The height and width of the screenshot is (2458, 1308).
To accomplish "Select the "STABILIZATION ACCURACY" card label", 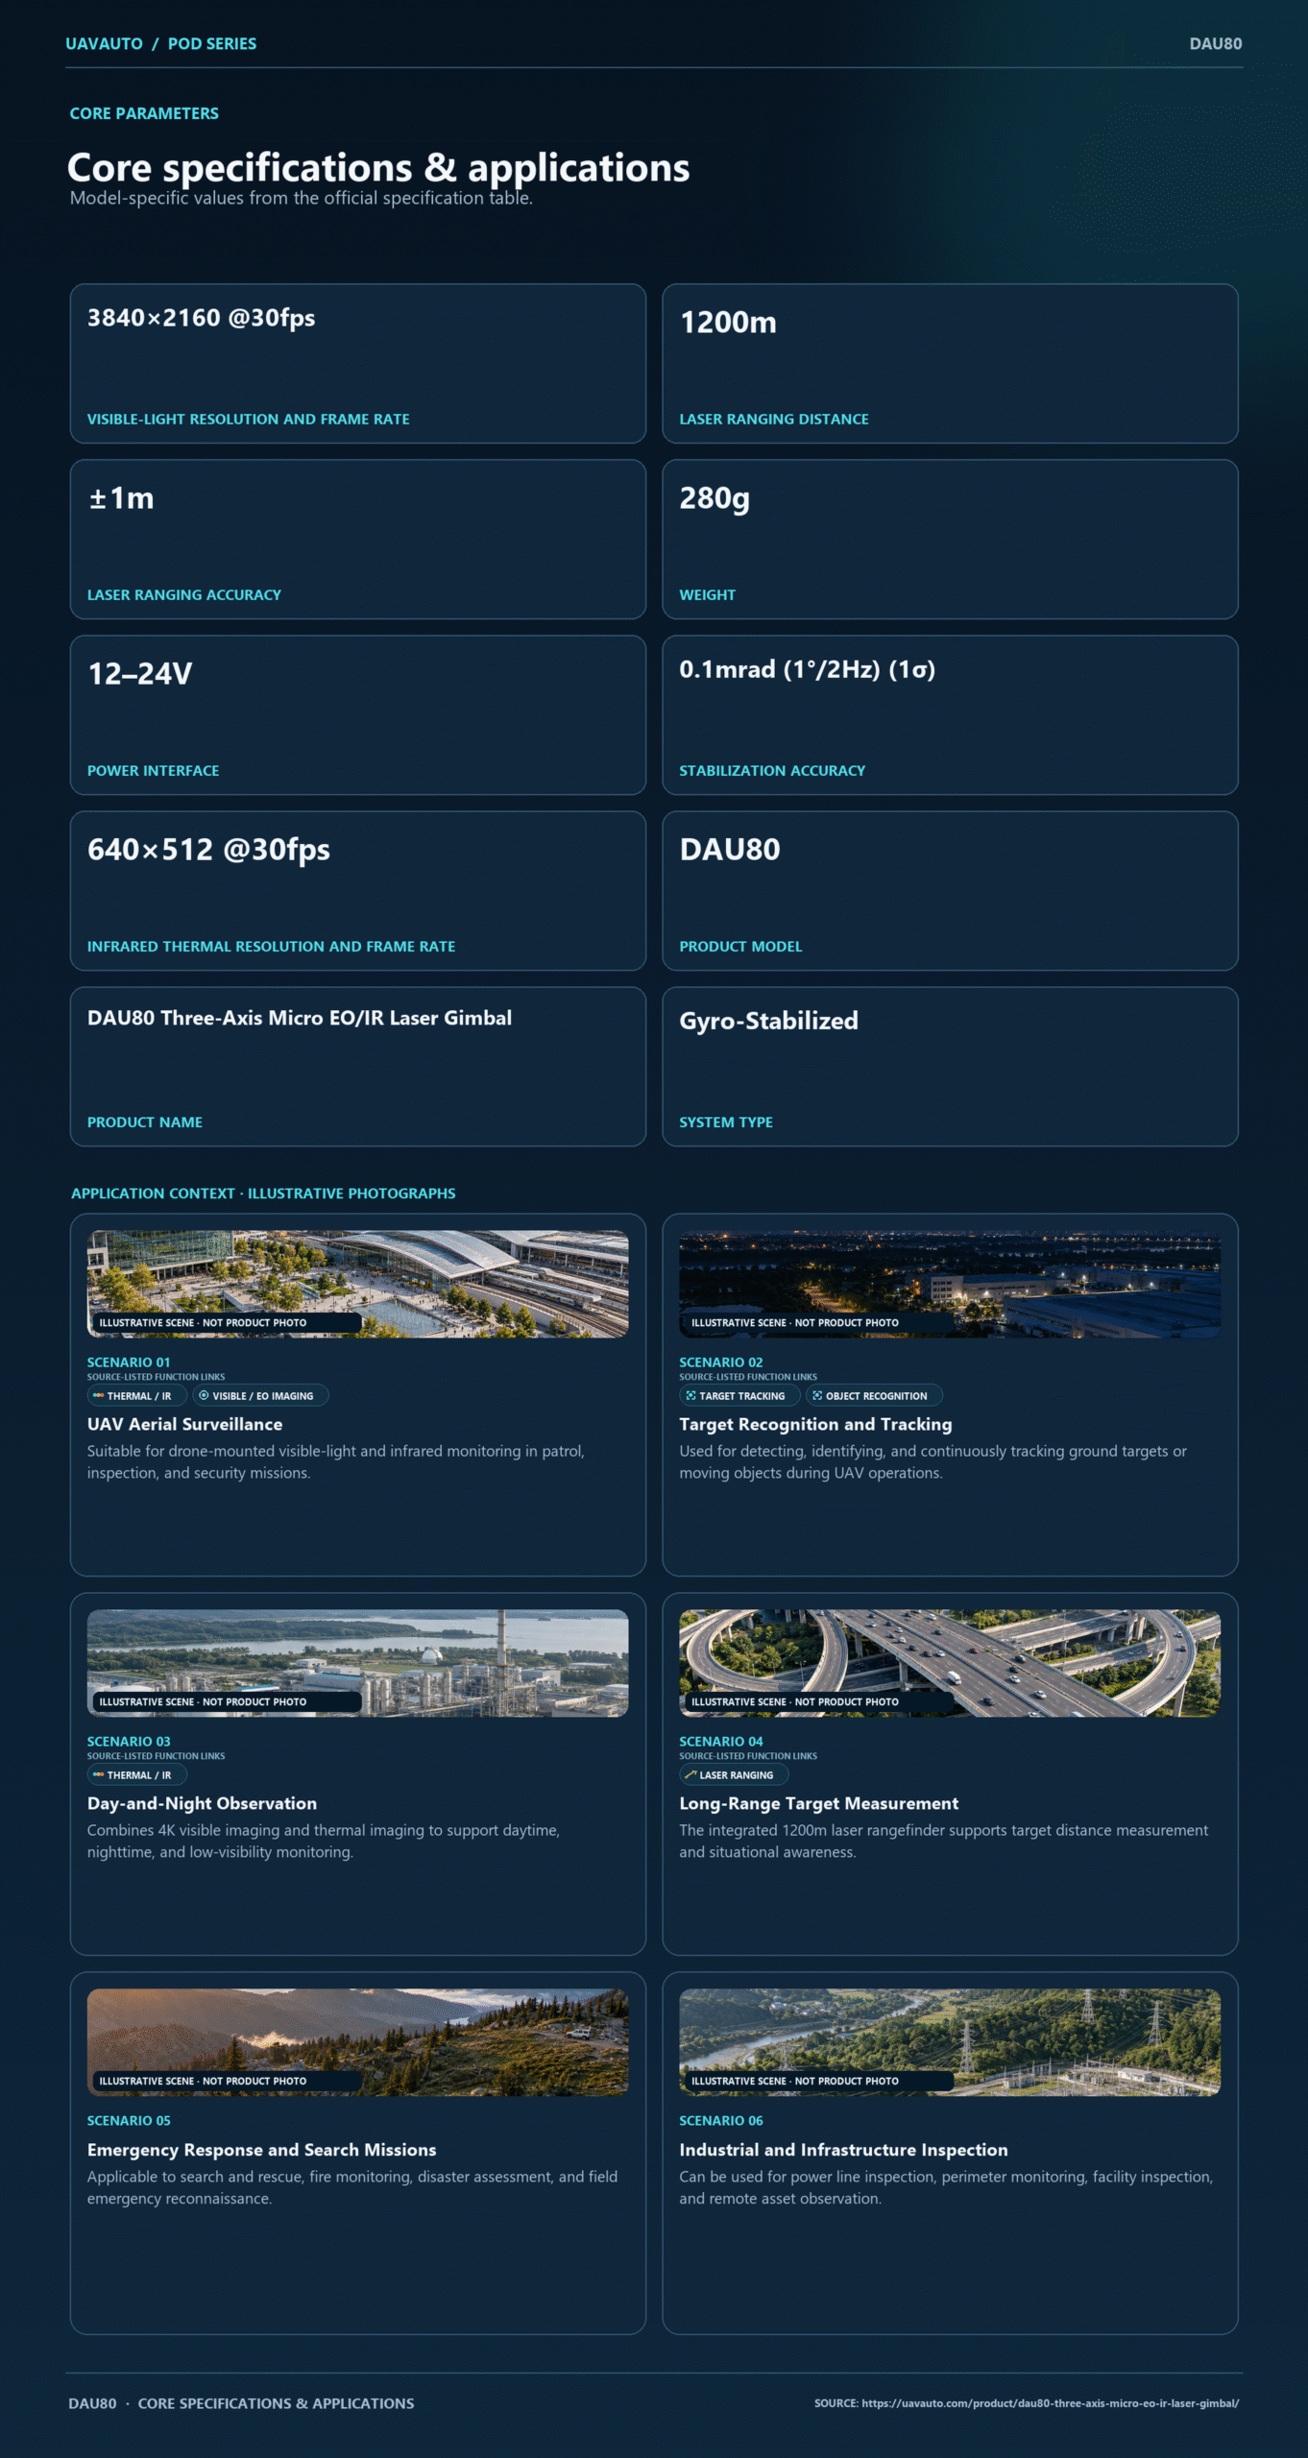I will click(772, 771).
